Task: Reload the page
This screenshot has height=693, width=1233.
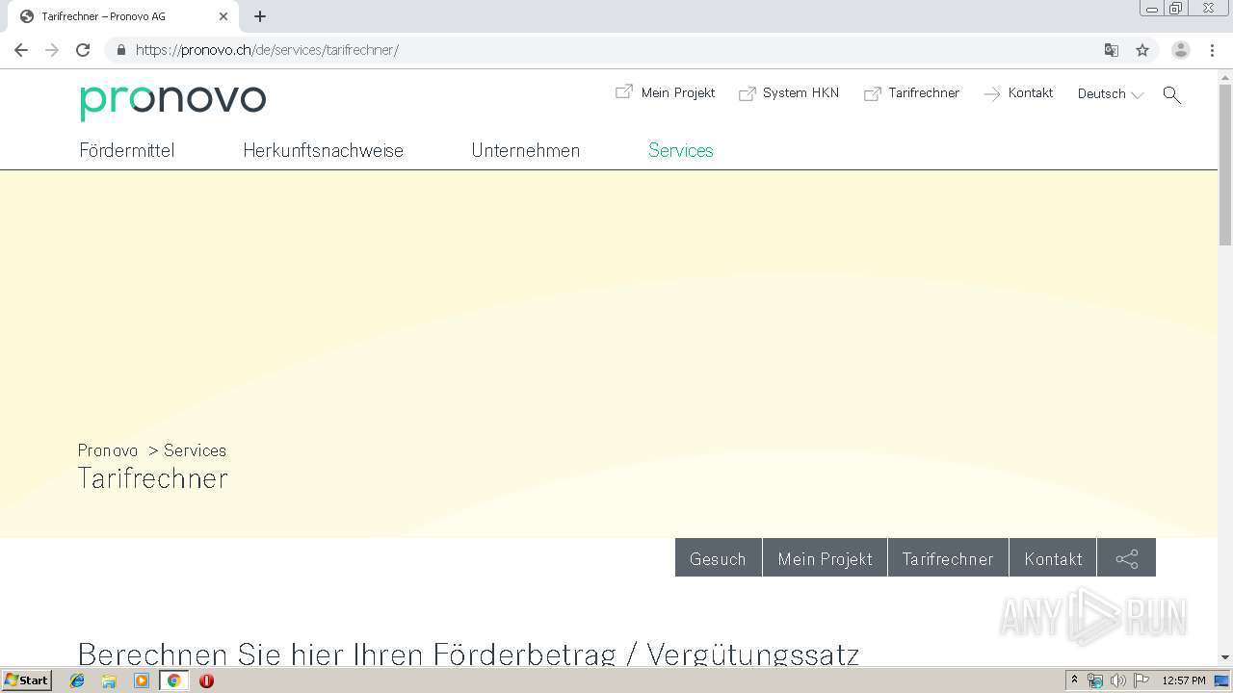Action: pos(83,50)
